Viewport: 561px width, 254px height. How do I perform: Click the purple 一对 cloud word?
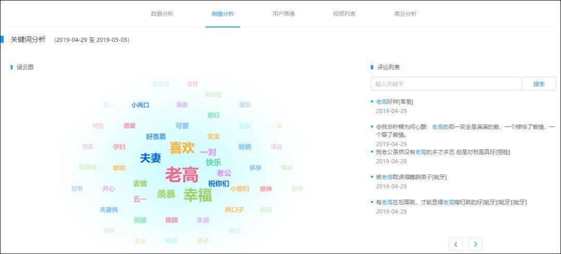[208, 152]
